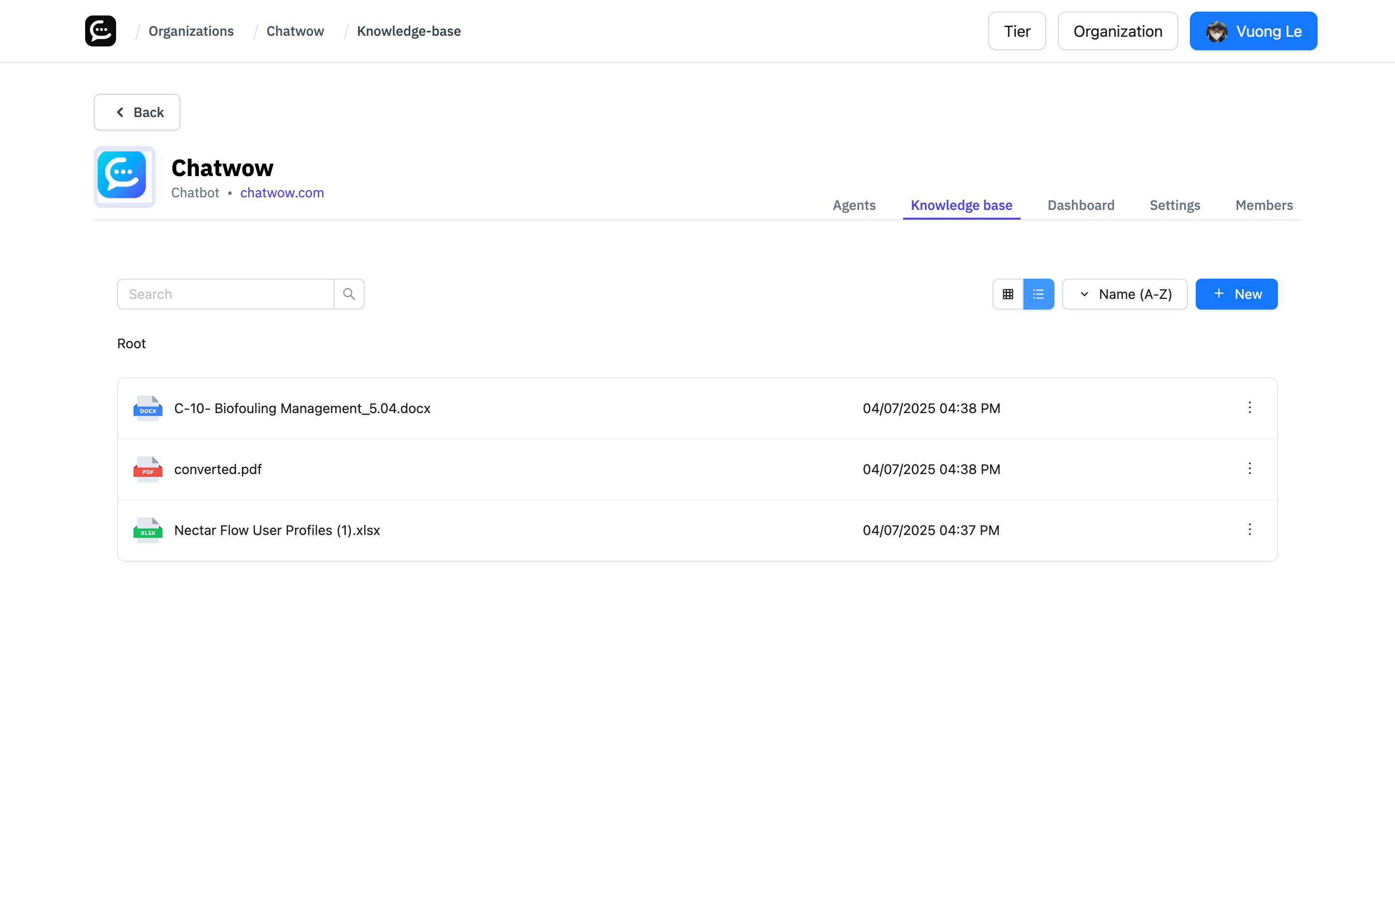Click the Chatwow app logo in top-left corner

[x=100, y=30]
